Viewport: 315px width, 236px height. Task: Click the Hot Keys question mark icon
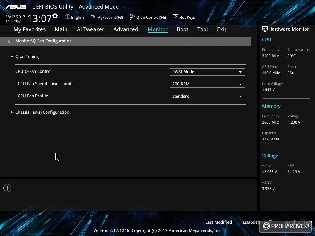[175, 17]
